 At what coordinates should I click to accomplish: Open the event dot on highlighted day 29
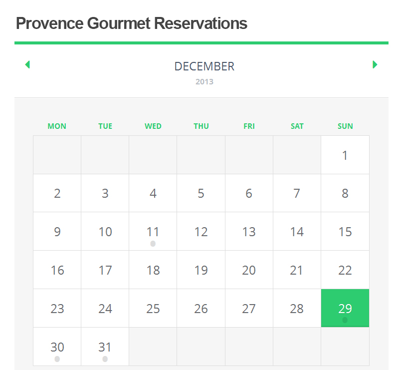coord(345,320)
